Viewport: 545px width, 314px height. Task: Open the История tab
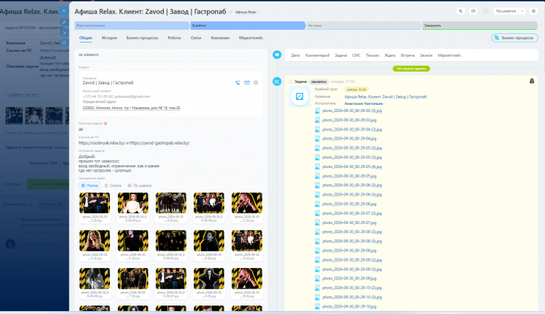[x=109, y=38]
